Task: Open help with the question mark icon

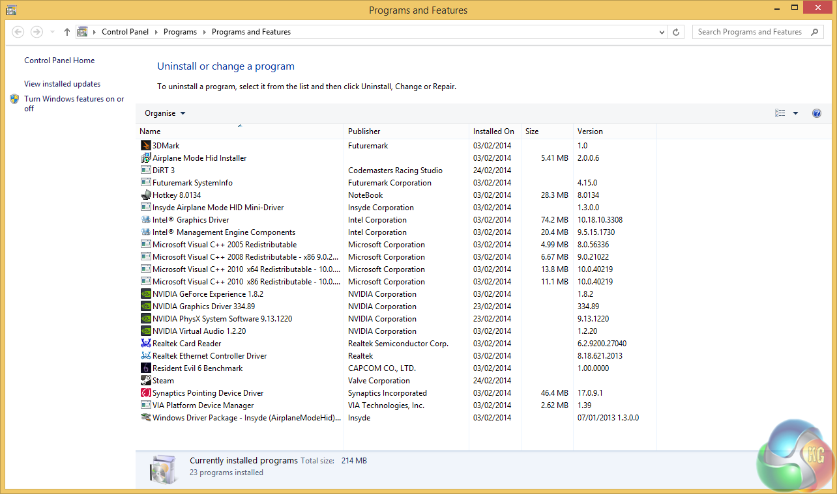Action: click(x=817, y=113)
